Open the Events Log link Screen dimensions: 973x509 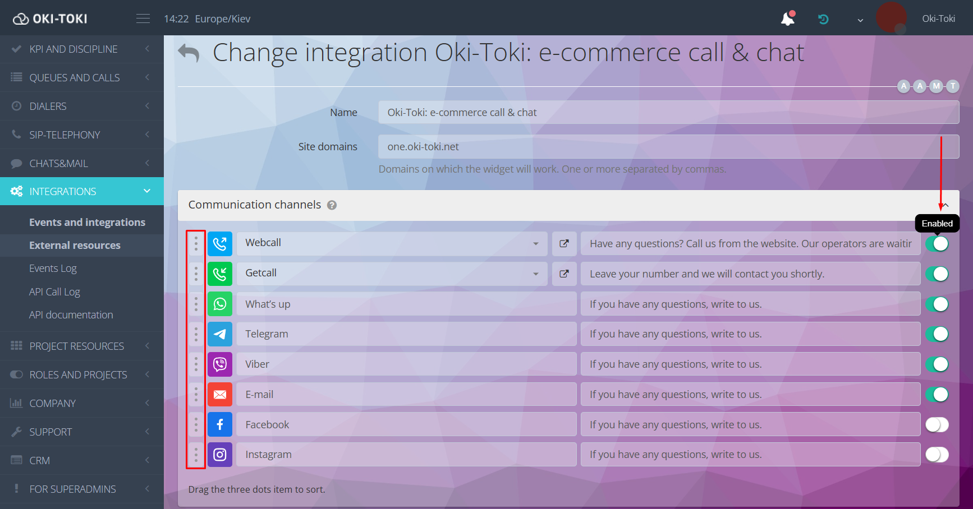click(53, 269)
